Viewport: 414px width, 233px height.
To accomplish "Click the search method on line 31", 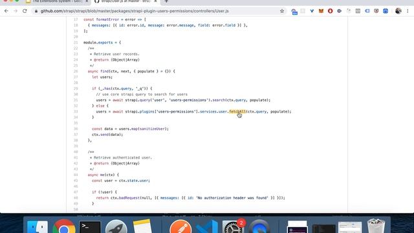I will [x=219, y=100].
